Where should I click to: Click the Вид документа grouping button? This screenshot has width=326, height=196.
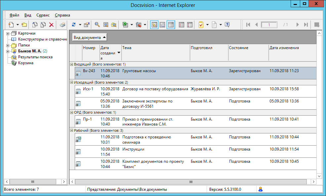click(x=90, y=38)
